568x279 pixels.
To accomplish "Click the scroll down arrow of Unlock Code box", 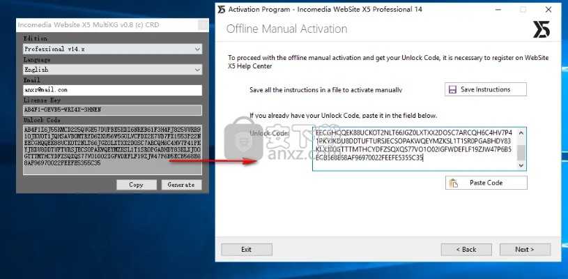I will pyautogui.click(x=521, y=165).
